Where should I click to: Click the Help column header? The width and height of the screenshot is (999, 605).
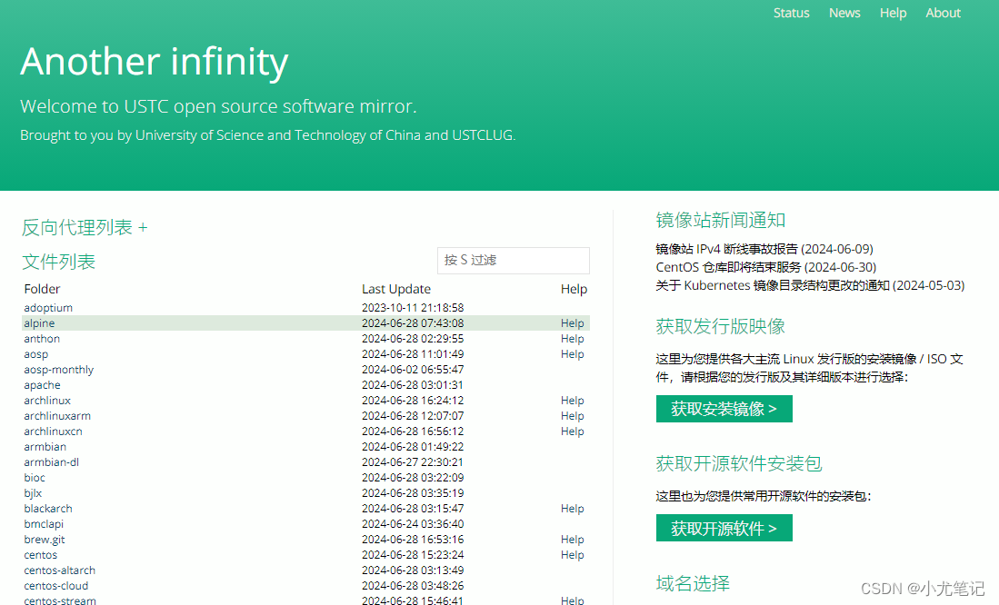[574, 289]
